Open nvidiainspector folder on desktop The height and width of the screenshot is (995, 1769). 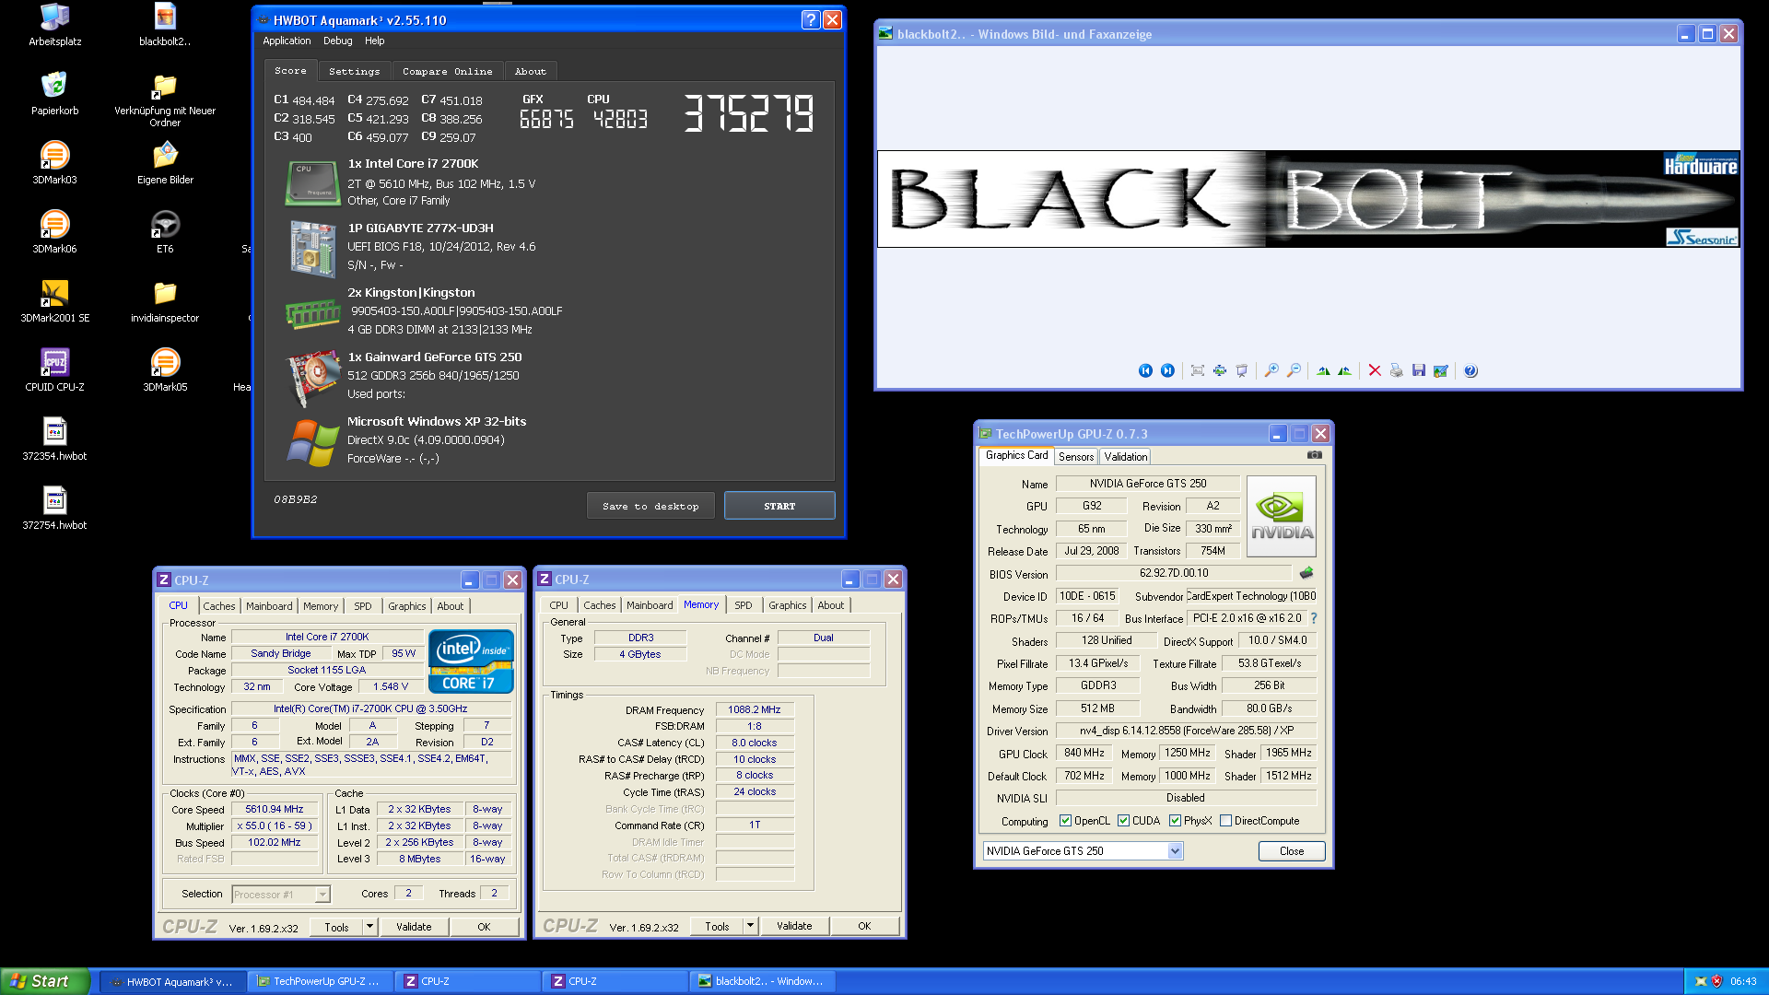(165, 300)
